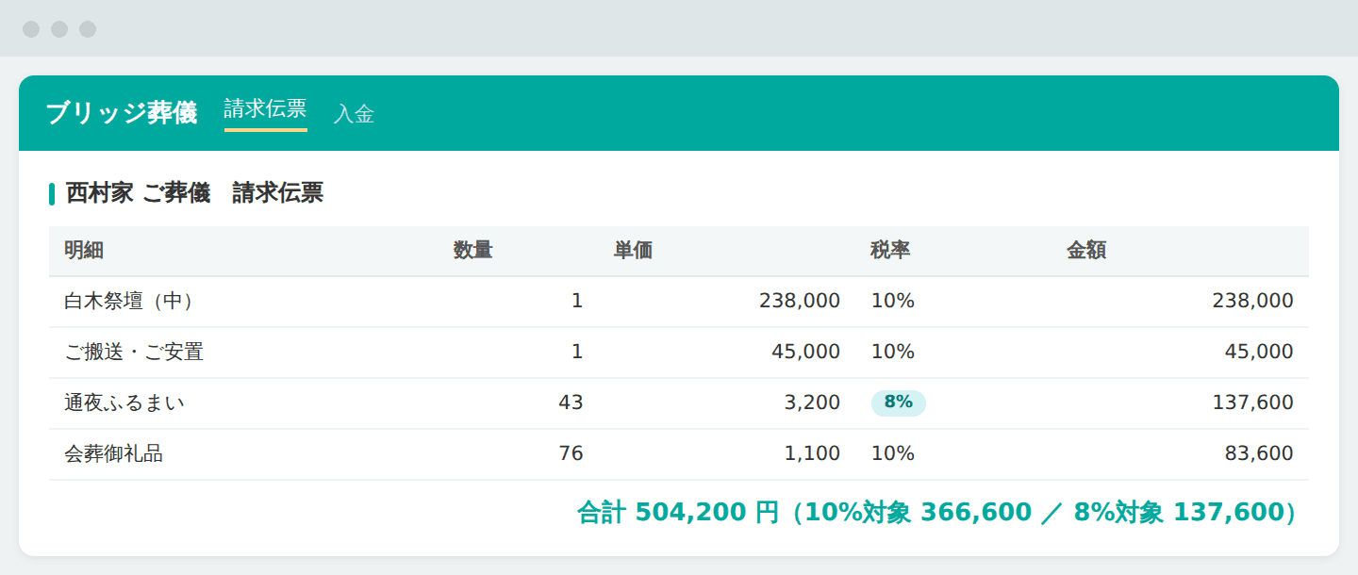Click the 数量 column header
This screenshot has width=1358, height=575.
(x=472, y=251)
